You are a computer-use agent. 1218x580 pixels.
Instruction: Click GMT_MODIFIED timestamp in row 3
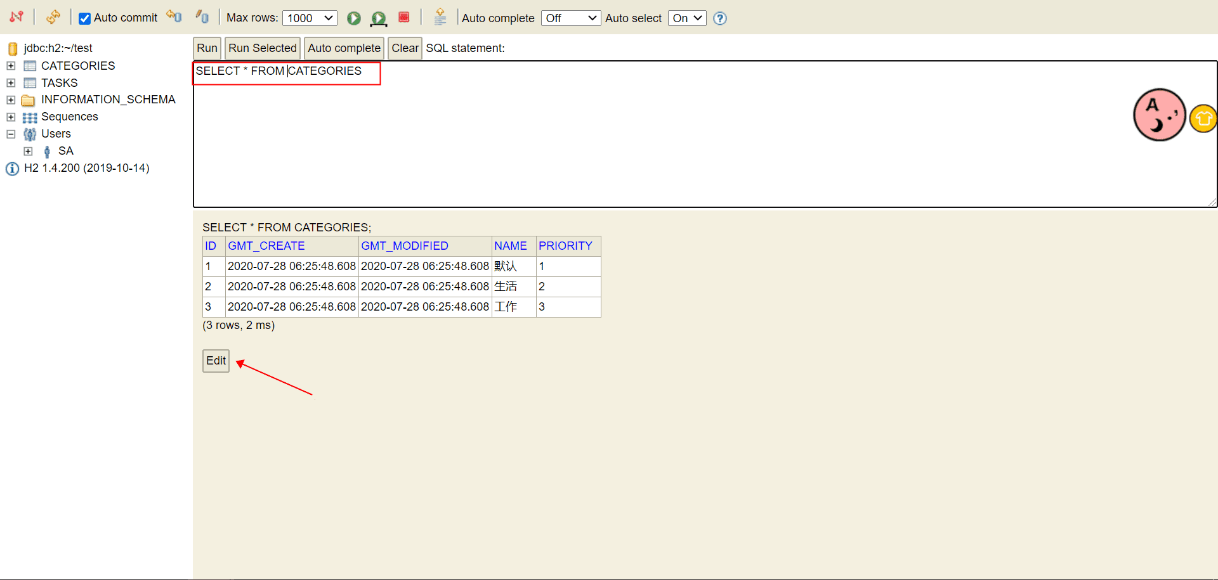pyautogui.click(x=425, y=307)
